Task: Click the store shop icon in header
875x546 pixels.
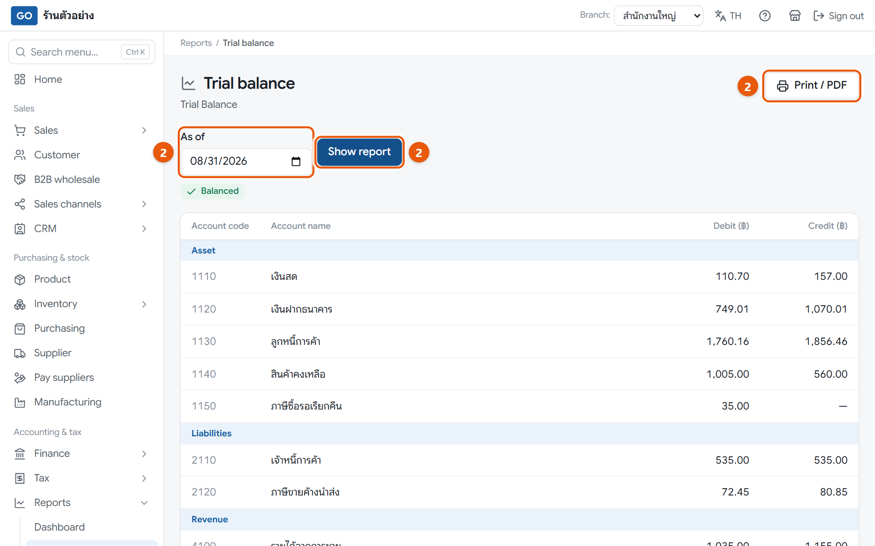Action: pos(795,15)
